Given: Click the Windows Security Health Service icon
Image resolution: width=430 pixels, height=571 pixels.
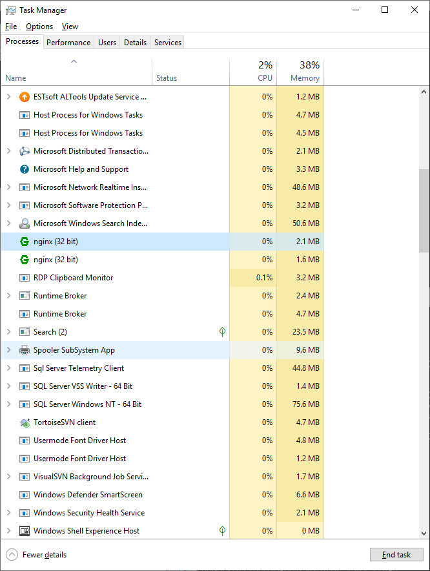Looking at the screenshot, I should (x=25, y=513).
